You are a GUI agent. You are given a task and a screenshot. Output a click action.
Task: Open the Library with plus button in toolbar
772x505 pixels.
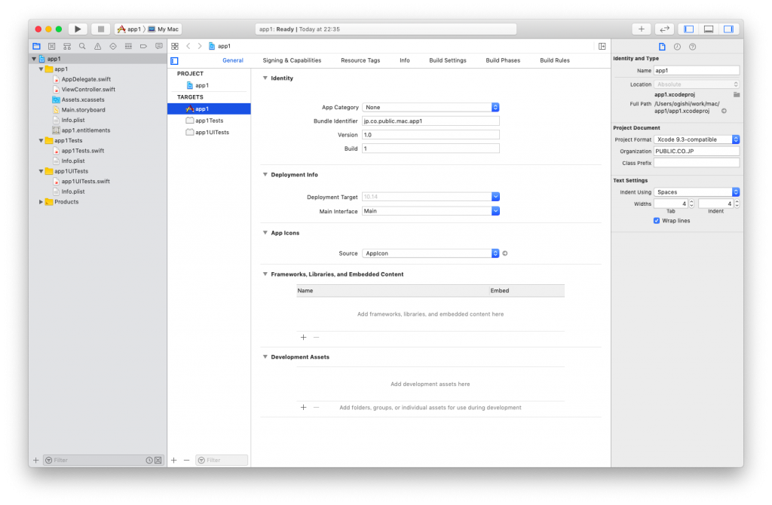pos(641,29)
